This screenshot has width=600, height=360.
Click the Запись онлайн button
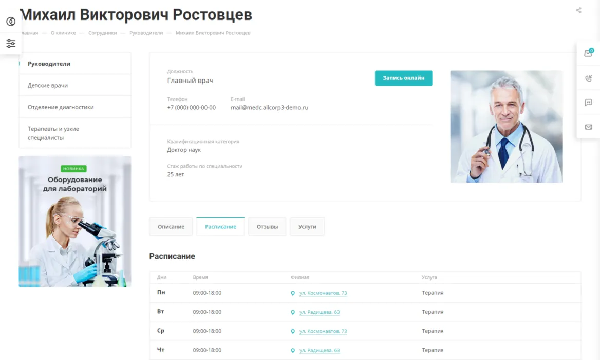pyautogui.click(x=403, y=78)
